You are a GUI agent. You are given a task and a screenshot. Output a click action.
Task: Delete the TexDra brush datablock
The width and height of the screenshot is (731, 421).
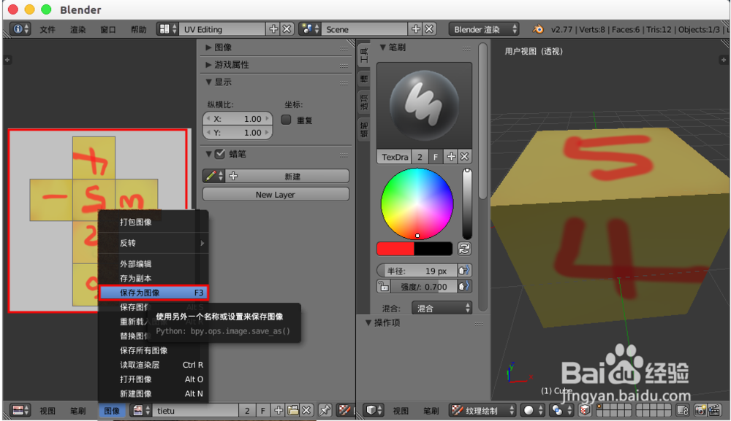point(464,157)
